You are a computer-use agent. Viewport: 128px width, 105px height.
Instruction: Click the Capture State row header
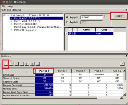pyautogui.click(x=19, y=82)
